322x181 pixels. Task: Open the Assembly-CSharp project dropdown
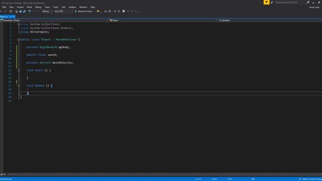[x=54, y=20]
